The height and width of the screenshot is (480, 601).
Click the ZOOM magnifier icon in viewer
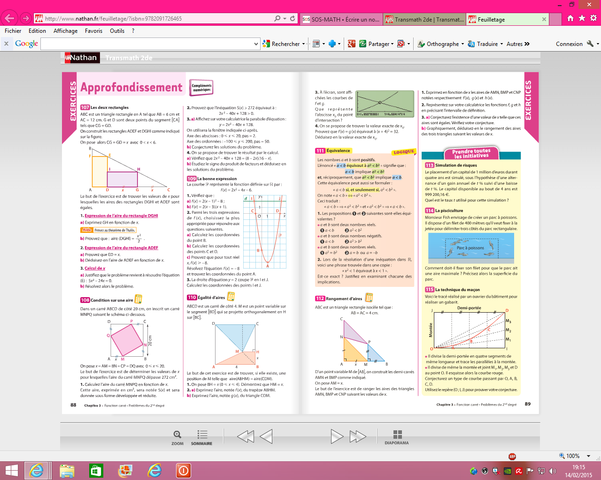click(x=177, y=435)
